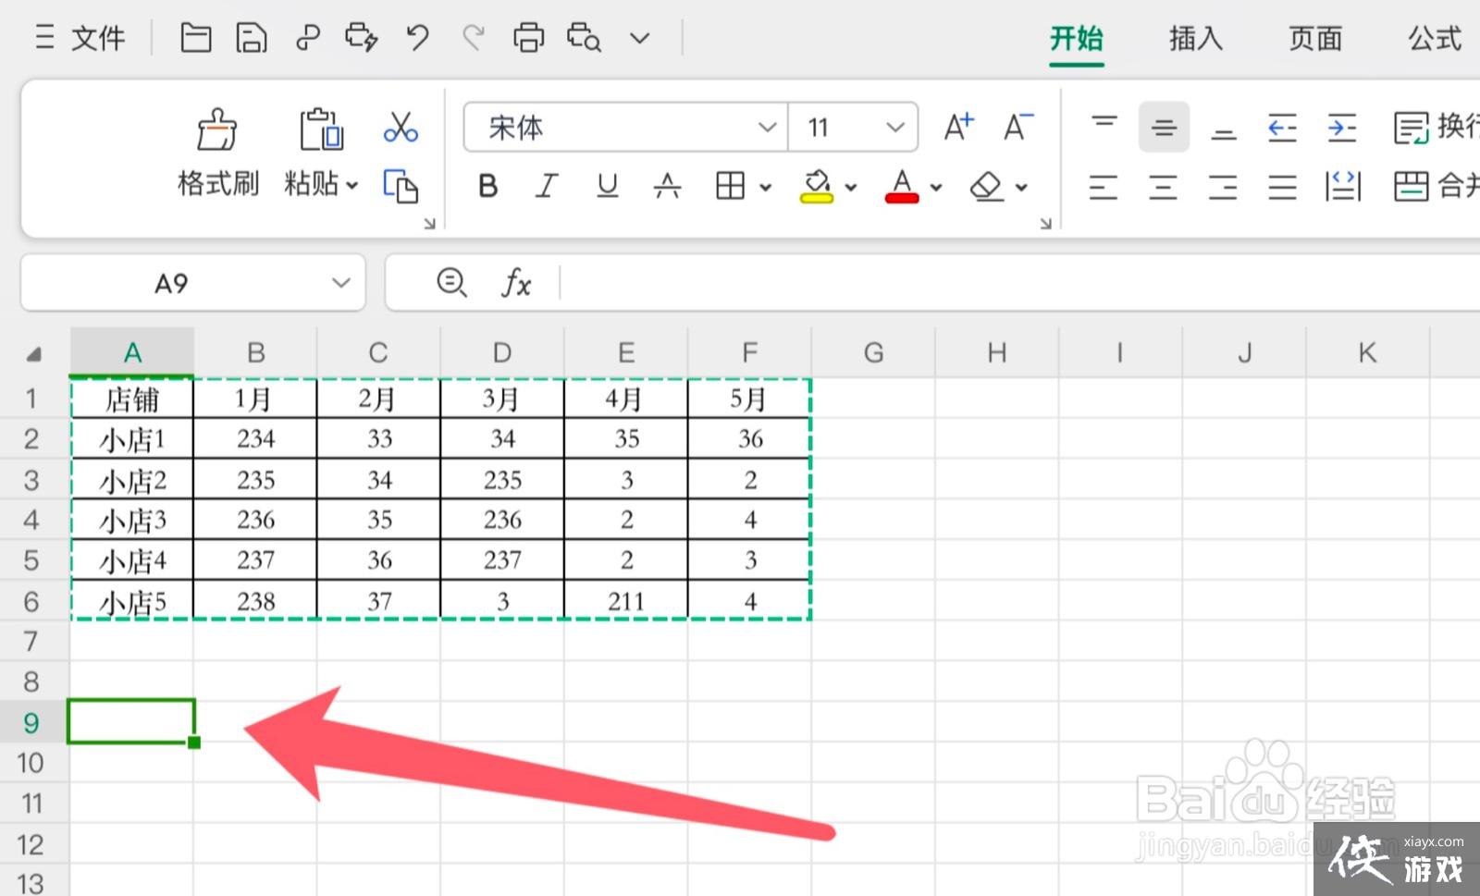Click the formula bar input area
The image size is (1480, 896).
(x=1017, y=283)
